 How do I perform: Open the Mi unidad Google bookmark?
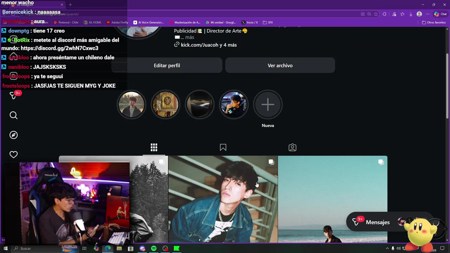(x=221, y=22)
